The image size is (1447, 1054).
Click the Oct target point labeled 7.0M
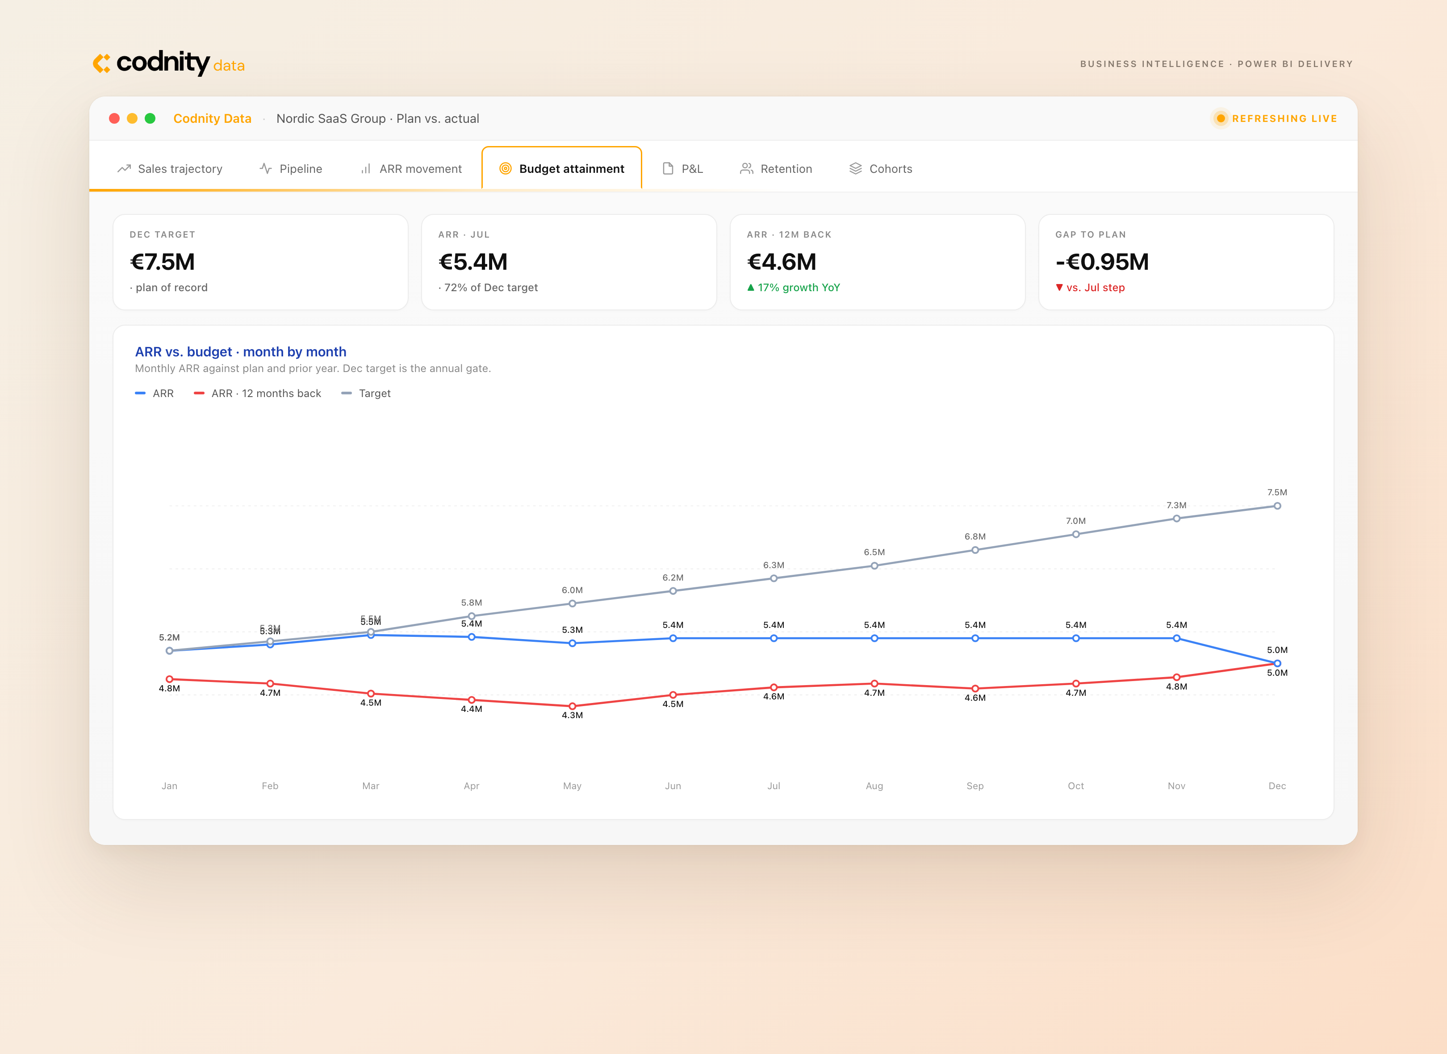click(1076, 535)
